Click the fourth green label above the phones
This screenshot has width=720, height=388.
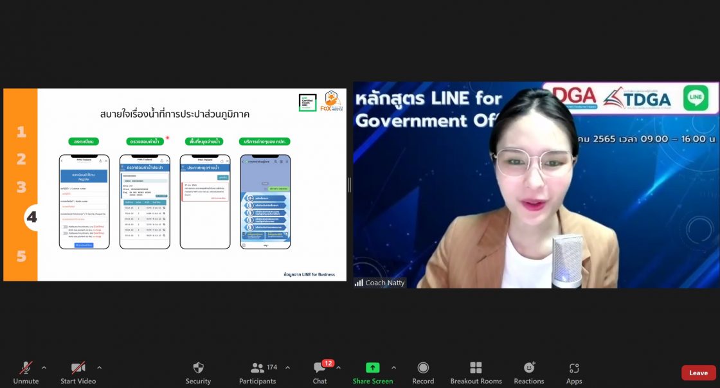click(264, 142)
